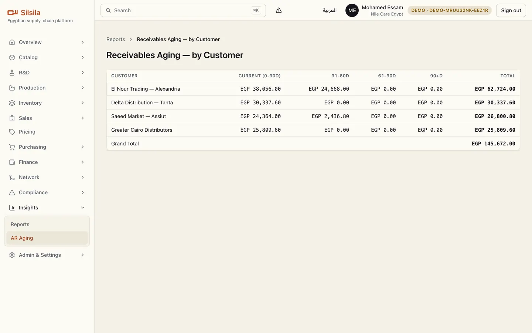Click the Overview home icon
Image resolution: width=532 pixels, height=333 pixels.
[x=12, y=42]
